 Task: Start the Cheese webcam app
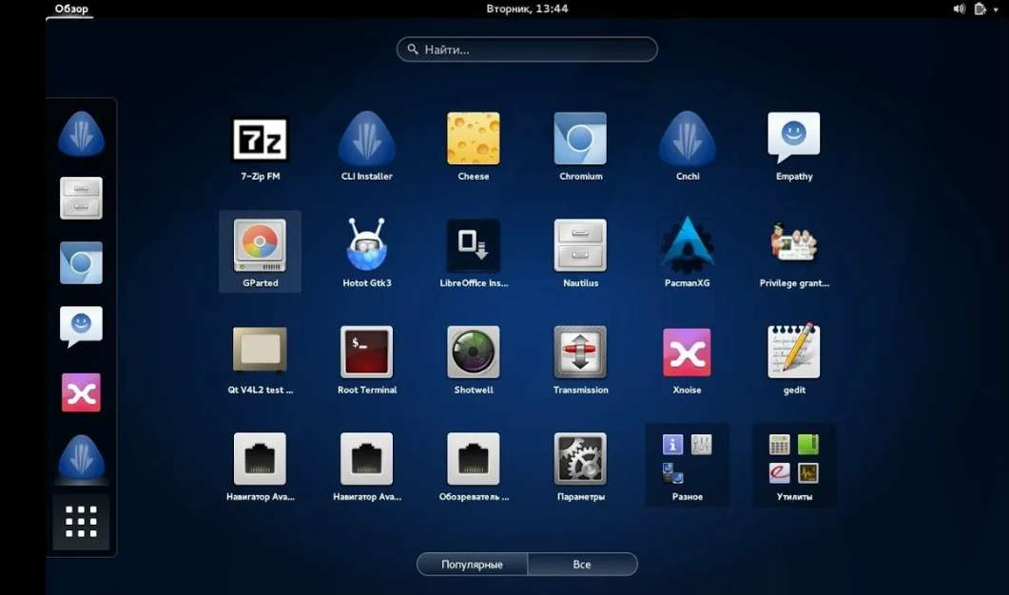tap(473, 139)
